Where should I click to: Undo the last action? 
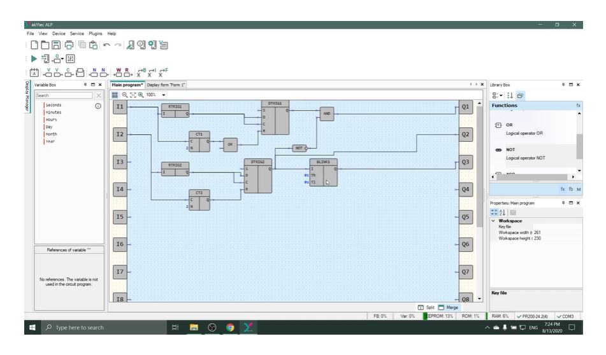pos(106,45)
